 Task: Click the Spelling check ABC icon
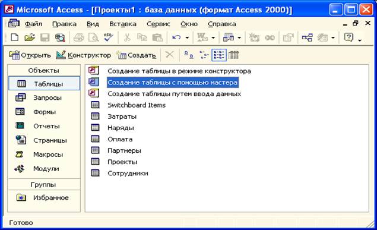(x=109, y=37)
